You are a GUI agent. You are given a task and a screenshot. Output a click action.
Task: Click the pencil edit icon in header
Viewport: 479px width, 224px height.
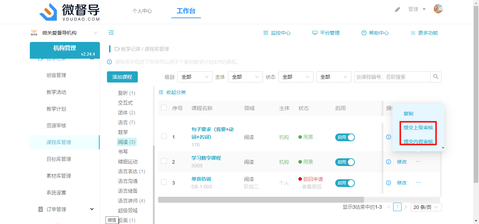(397, 9)
